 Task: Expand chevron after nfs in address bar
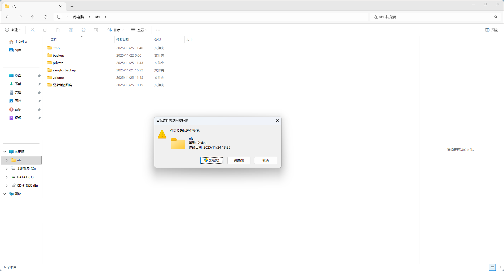point(105,17)
